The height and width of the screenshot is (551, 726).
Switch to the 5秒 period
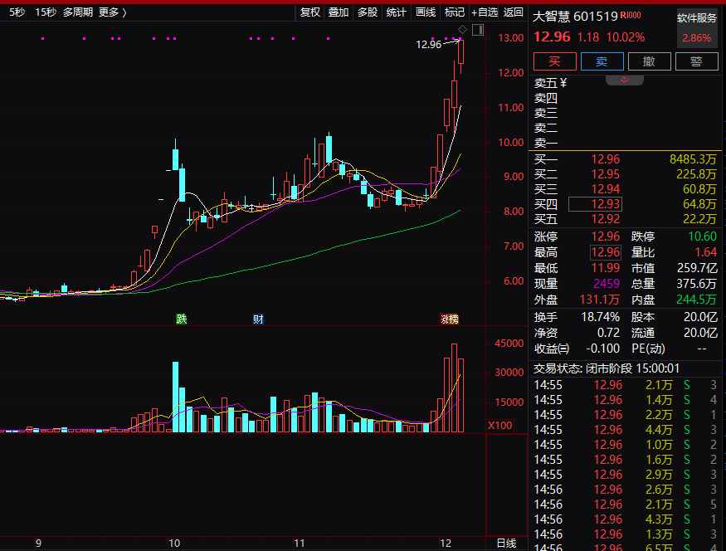[17, 12]
